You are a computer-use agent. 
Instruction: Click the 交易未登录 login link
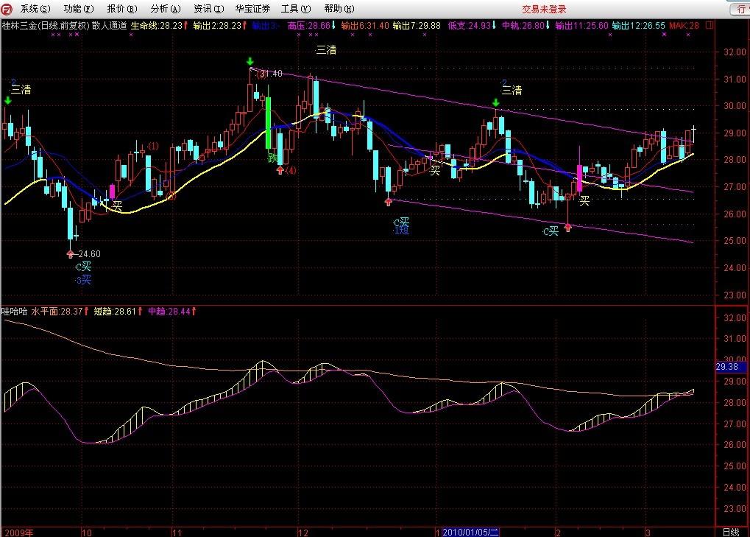point(545,9)
